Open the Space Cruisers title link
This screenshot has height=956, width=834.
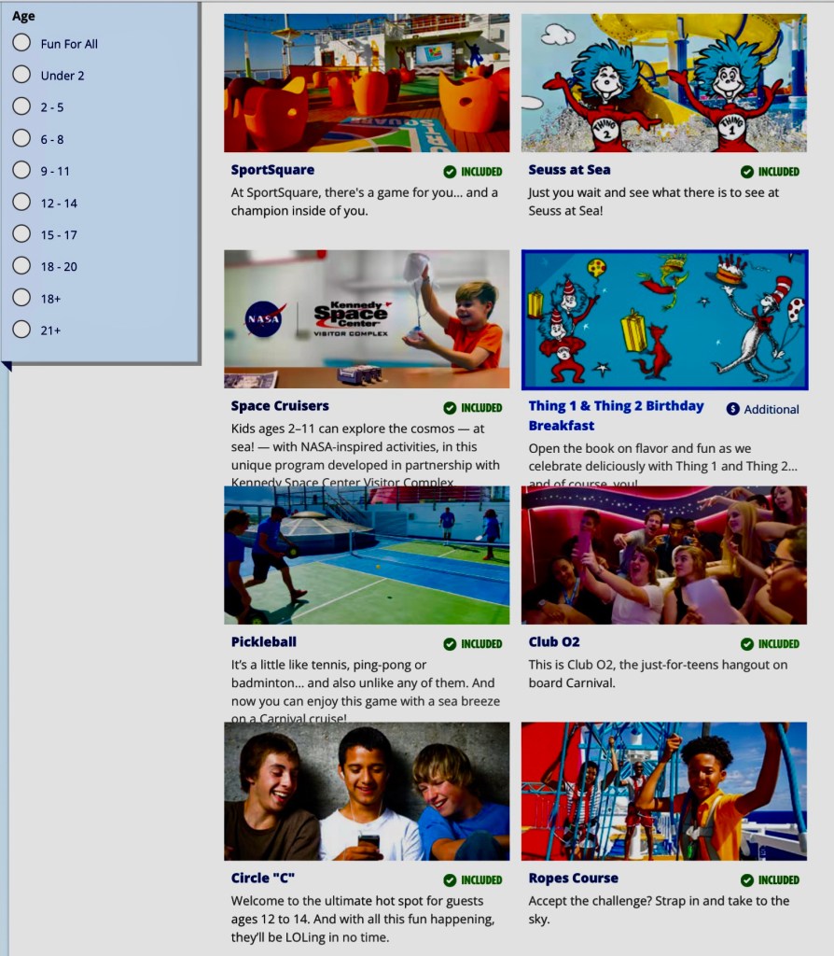(x=280, y=406)
